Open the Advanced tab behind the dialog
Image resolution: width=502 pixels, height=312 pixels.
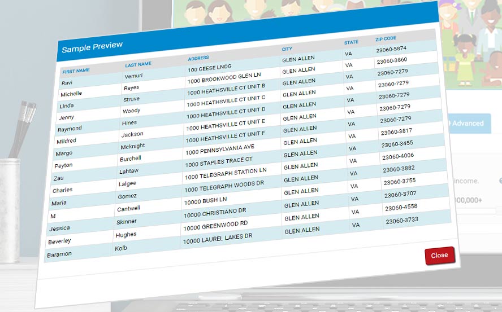[x=468, y=123]
